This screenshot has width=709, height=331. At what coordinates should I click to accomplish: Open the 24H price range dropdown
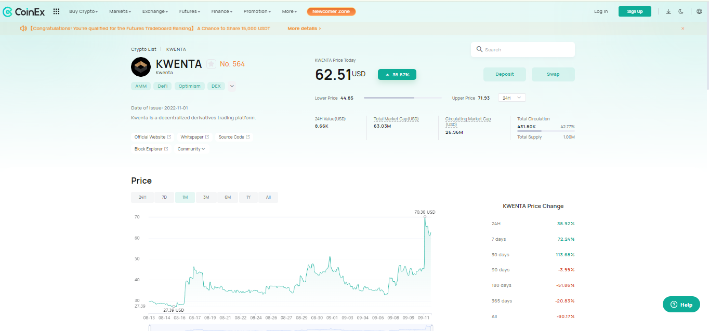pyautogui.click(x=511, y=98)
